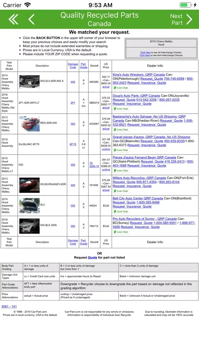Open Live Chat for Pro Auto Recyclers

point(121,232)
